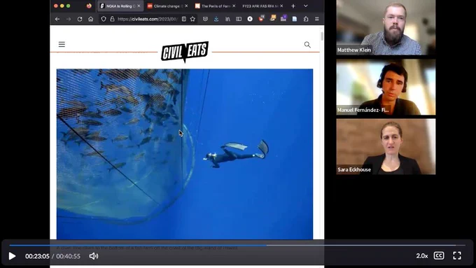Toggle closed captions (CC)
The height and width of the screenshot is (268, 476).
pos(439,256)
